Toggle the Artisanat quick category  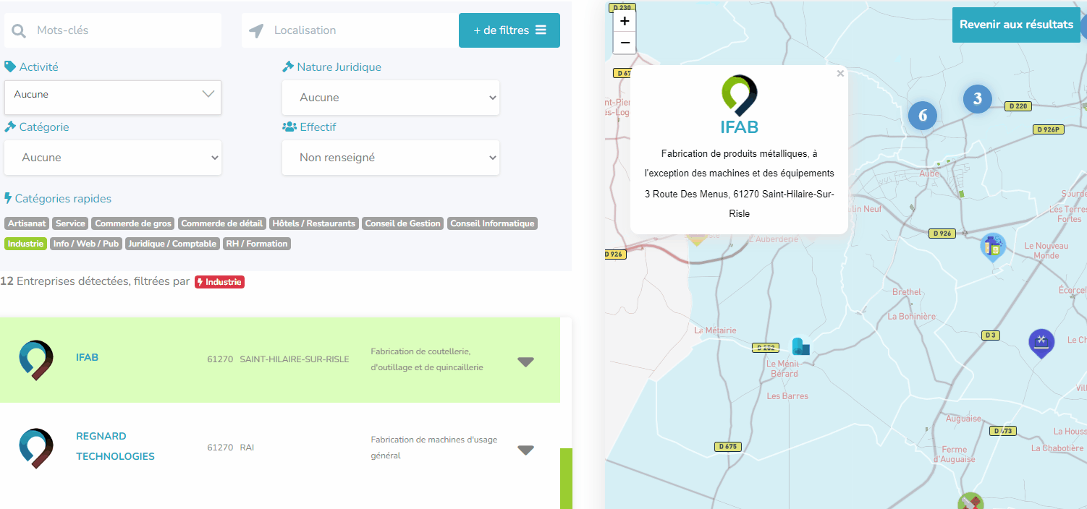27,223
